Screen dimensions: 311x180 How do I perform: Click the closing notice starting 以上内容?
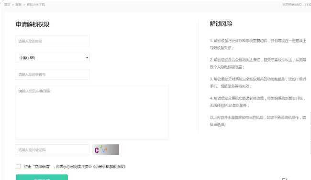tap(258, 121)
